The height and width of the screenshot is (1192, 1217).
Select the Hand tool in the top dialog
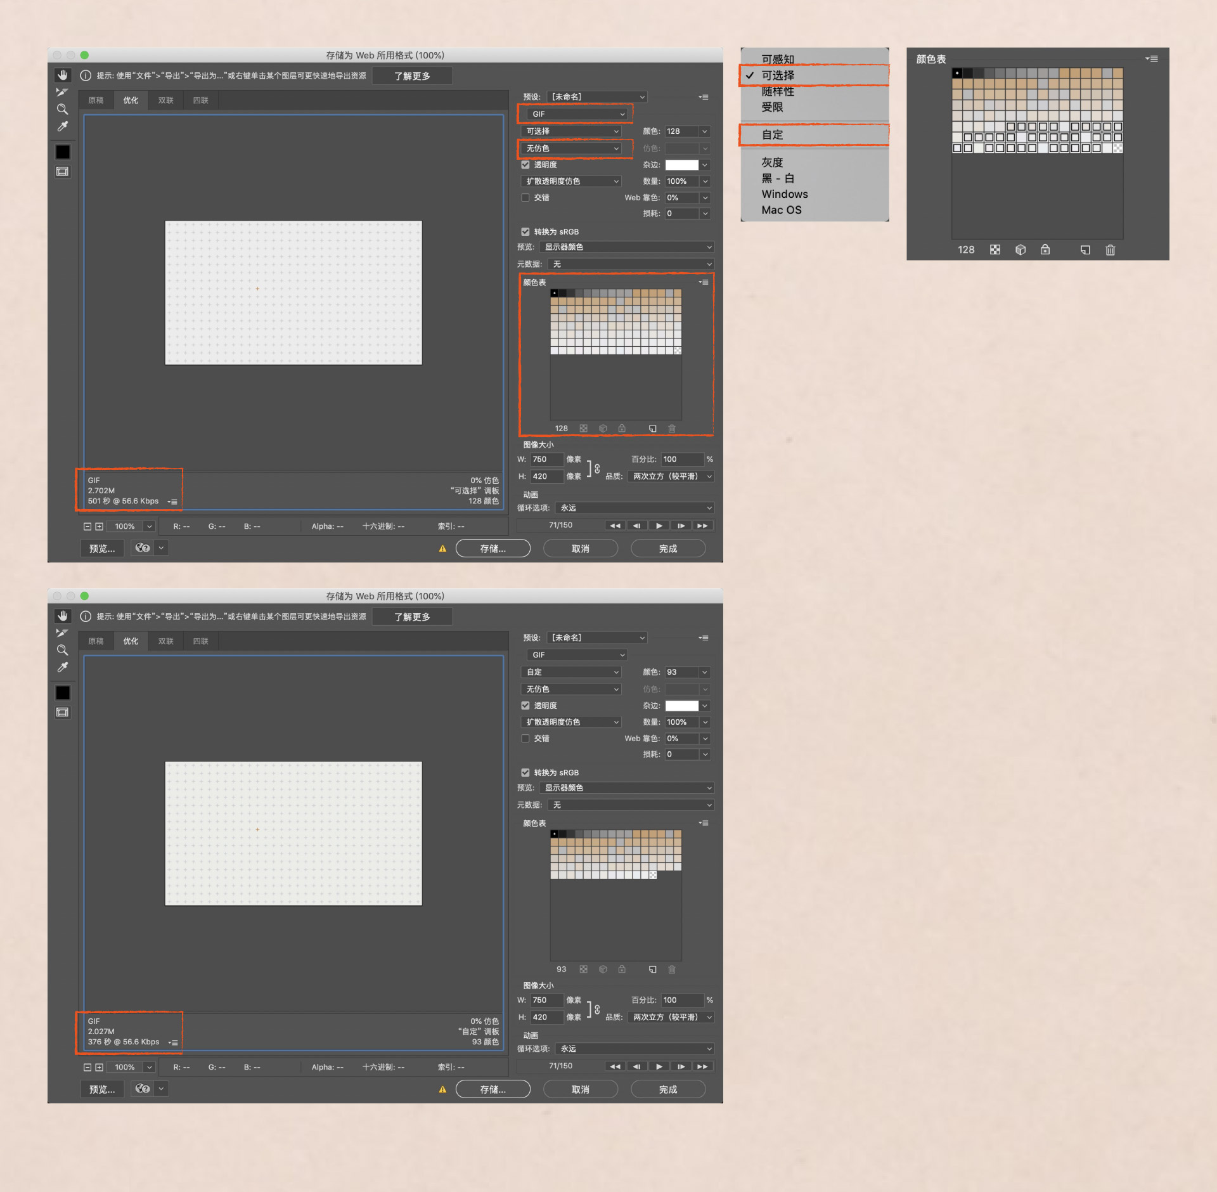tap(63, 75)
